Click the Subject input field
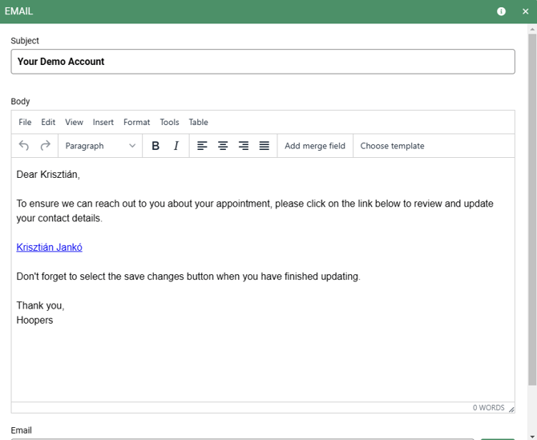The height and width of the screenshot is (440, 537). pyautogui.click(x=263, y=62)
